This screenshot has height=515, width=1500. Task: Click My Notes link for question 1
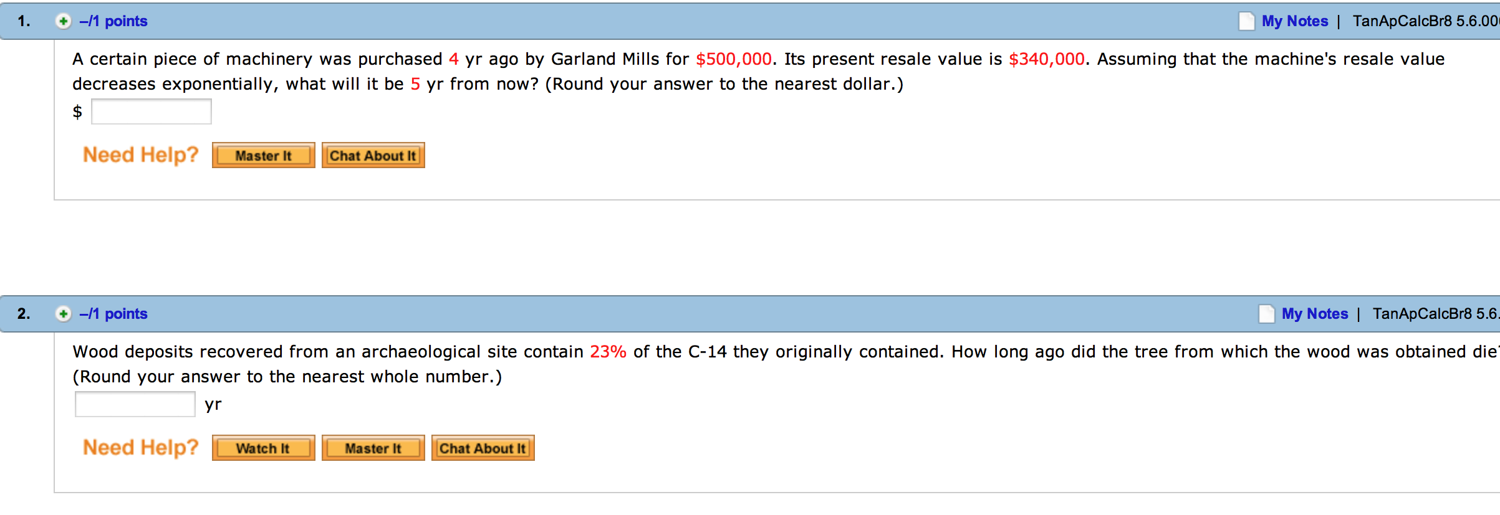point(1294,21)
